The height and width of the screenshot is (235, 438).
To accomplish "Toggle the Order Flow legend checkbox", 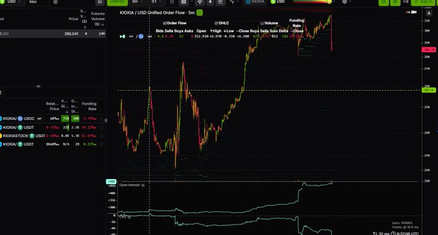I will [x=164, y=23].
